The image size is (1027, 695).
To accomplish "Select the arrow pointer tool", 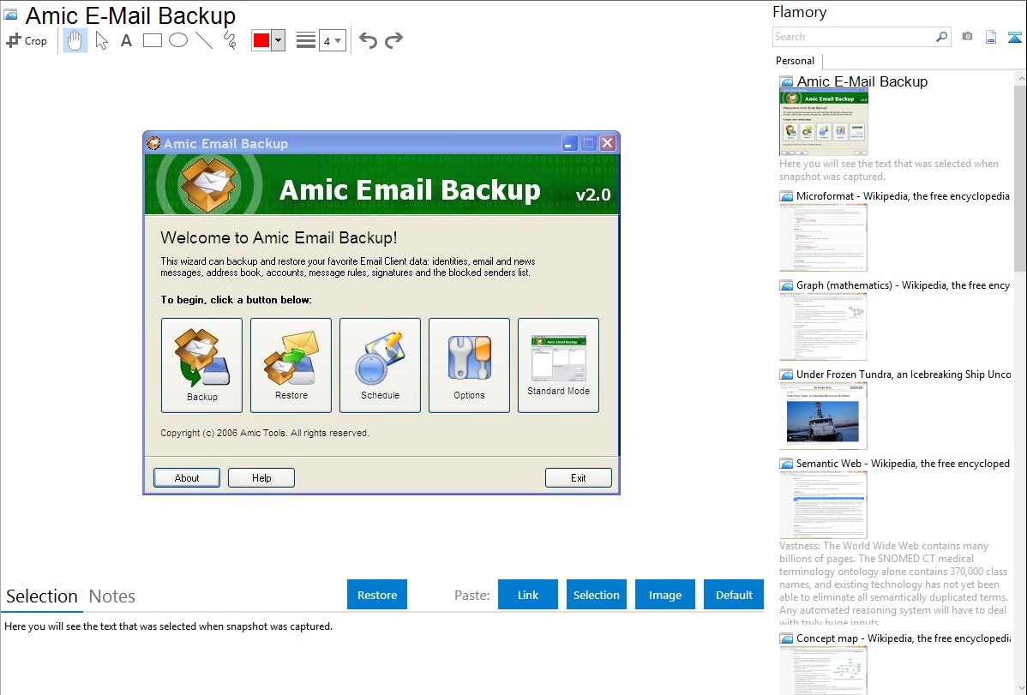I will (x=101, y=40).
